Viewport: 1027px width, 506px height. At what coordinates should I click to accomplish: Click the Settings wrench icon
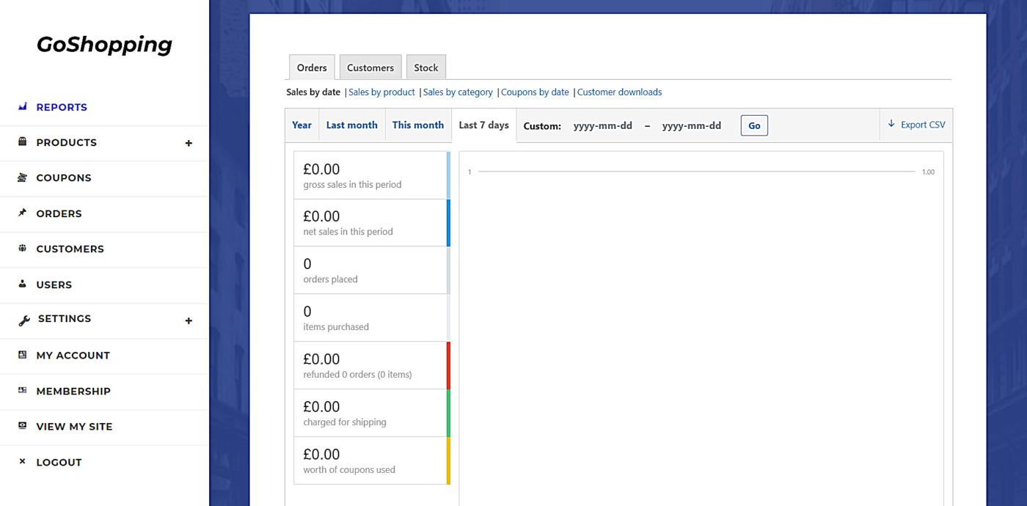(x=23, y=320)
